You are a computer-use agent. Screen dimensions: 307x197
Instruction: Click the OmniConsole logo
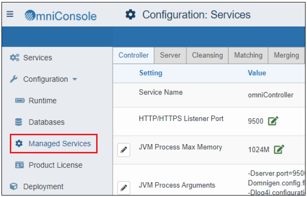[60, 16]
